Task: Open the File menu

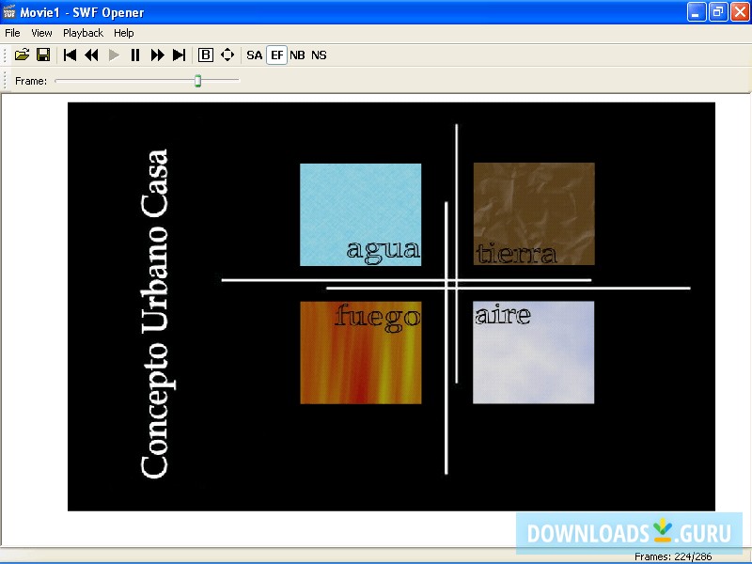Action: point(12,33)
